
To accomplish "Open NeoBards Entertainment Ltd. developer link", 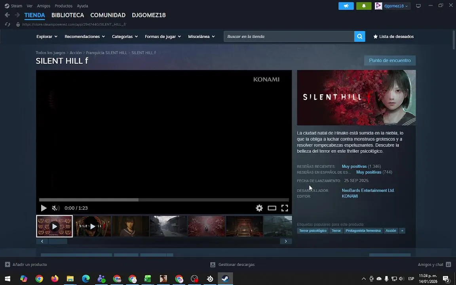I will tap(368, 190).
